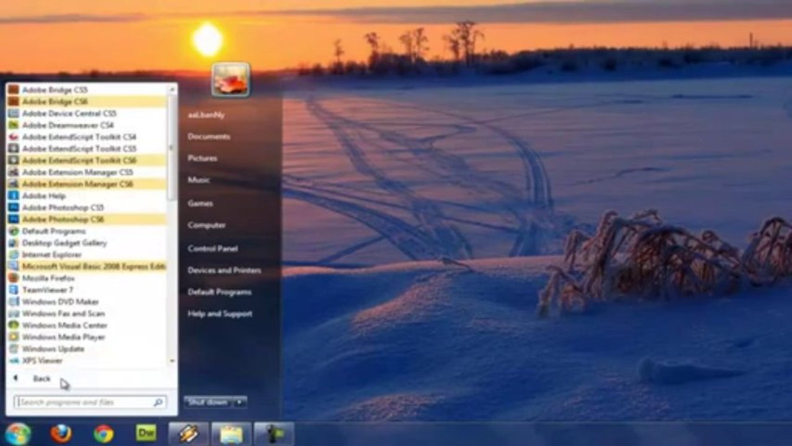Open Default Programs in the right Start pane

pyautogui.click(x=219, y=292)
